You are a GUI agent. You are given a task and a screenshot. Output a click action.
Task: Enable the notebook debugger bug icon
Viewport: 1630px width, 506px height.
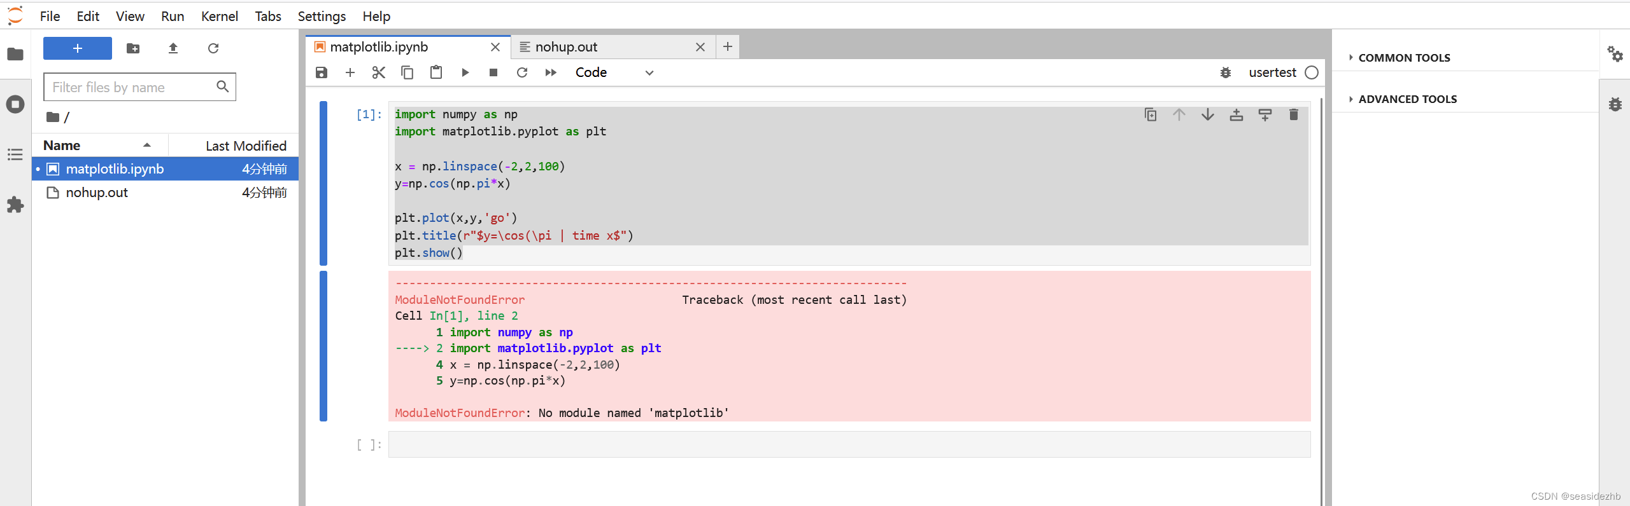coord(1226,72)
